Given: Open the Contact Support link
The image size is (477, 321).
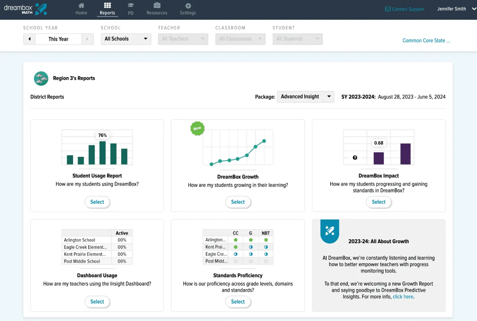Looking at the screenshot, I should 408,9.
